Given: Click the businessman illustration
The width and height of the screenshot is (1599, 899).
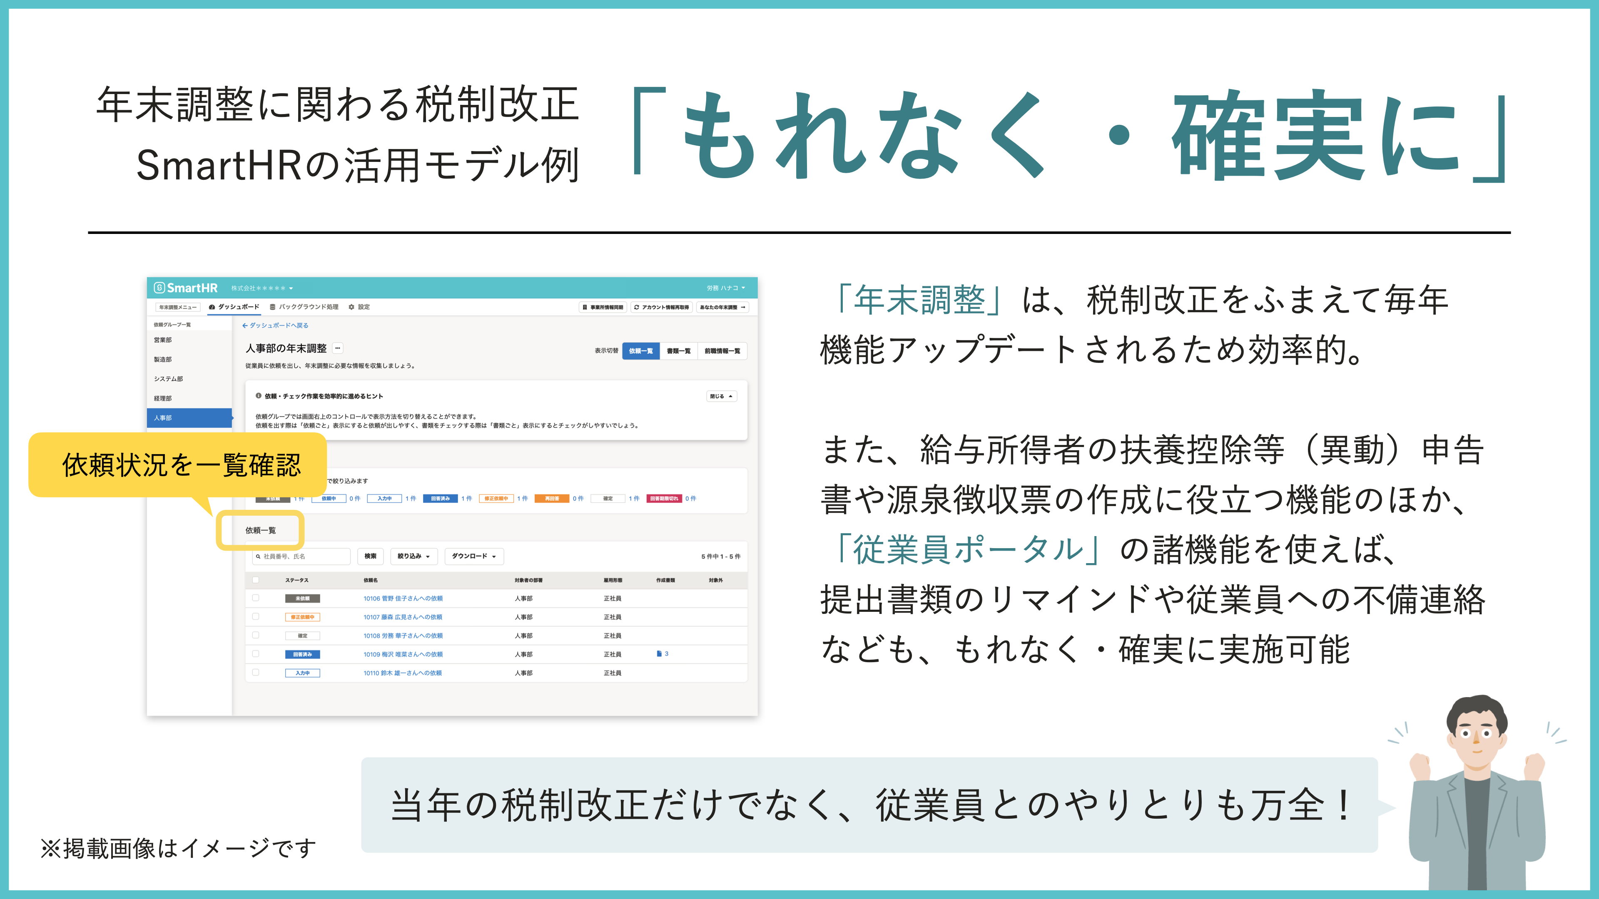Looking at the screenshot, I should pyautogui.click(x=1478, y=793).
